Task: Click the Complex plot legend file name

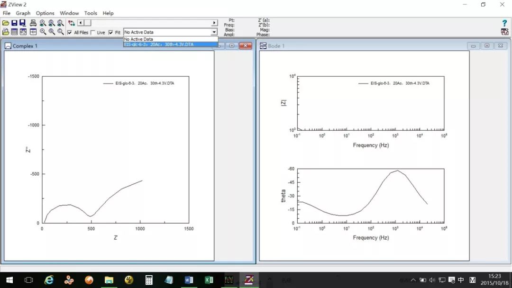Action: pyautogui.click(x=145, y=83)
